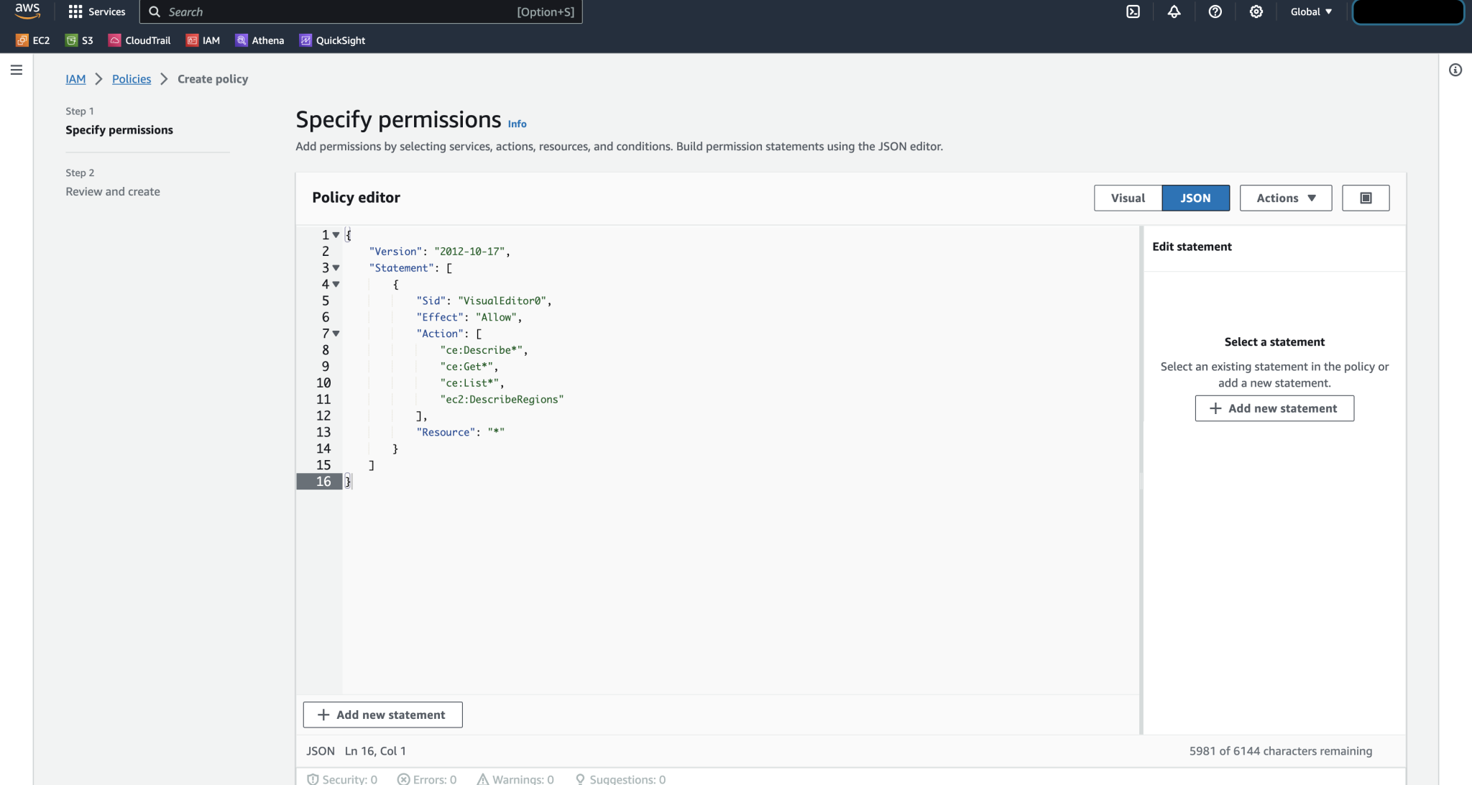Open the Athena favorite shortcut
The image size is (1472, 785).
(x=241, y=40)
